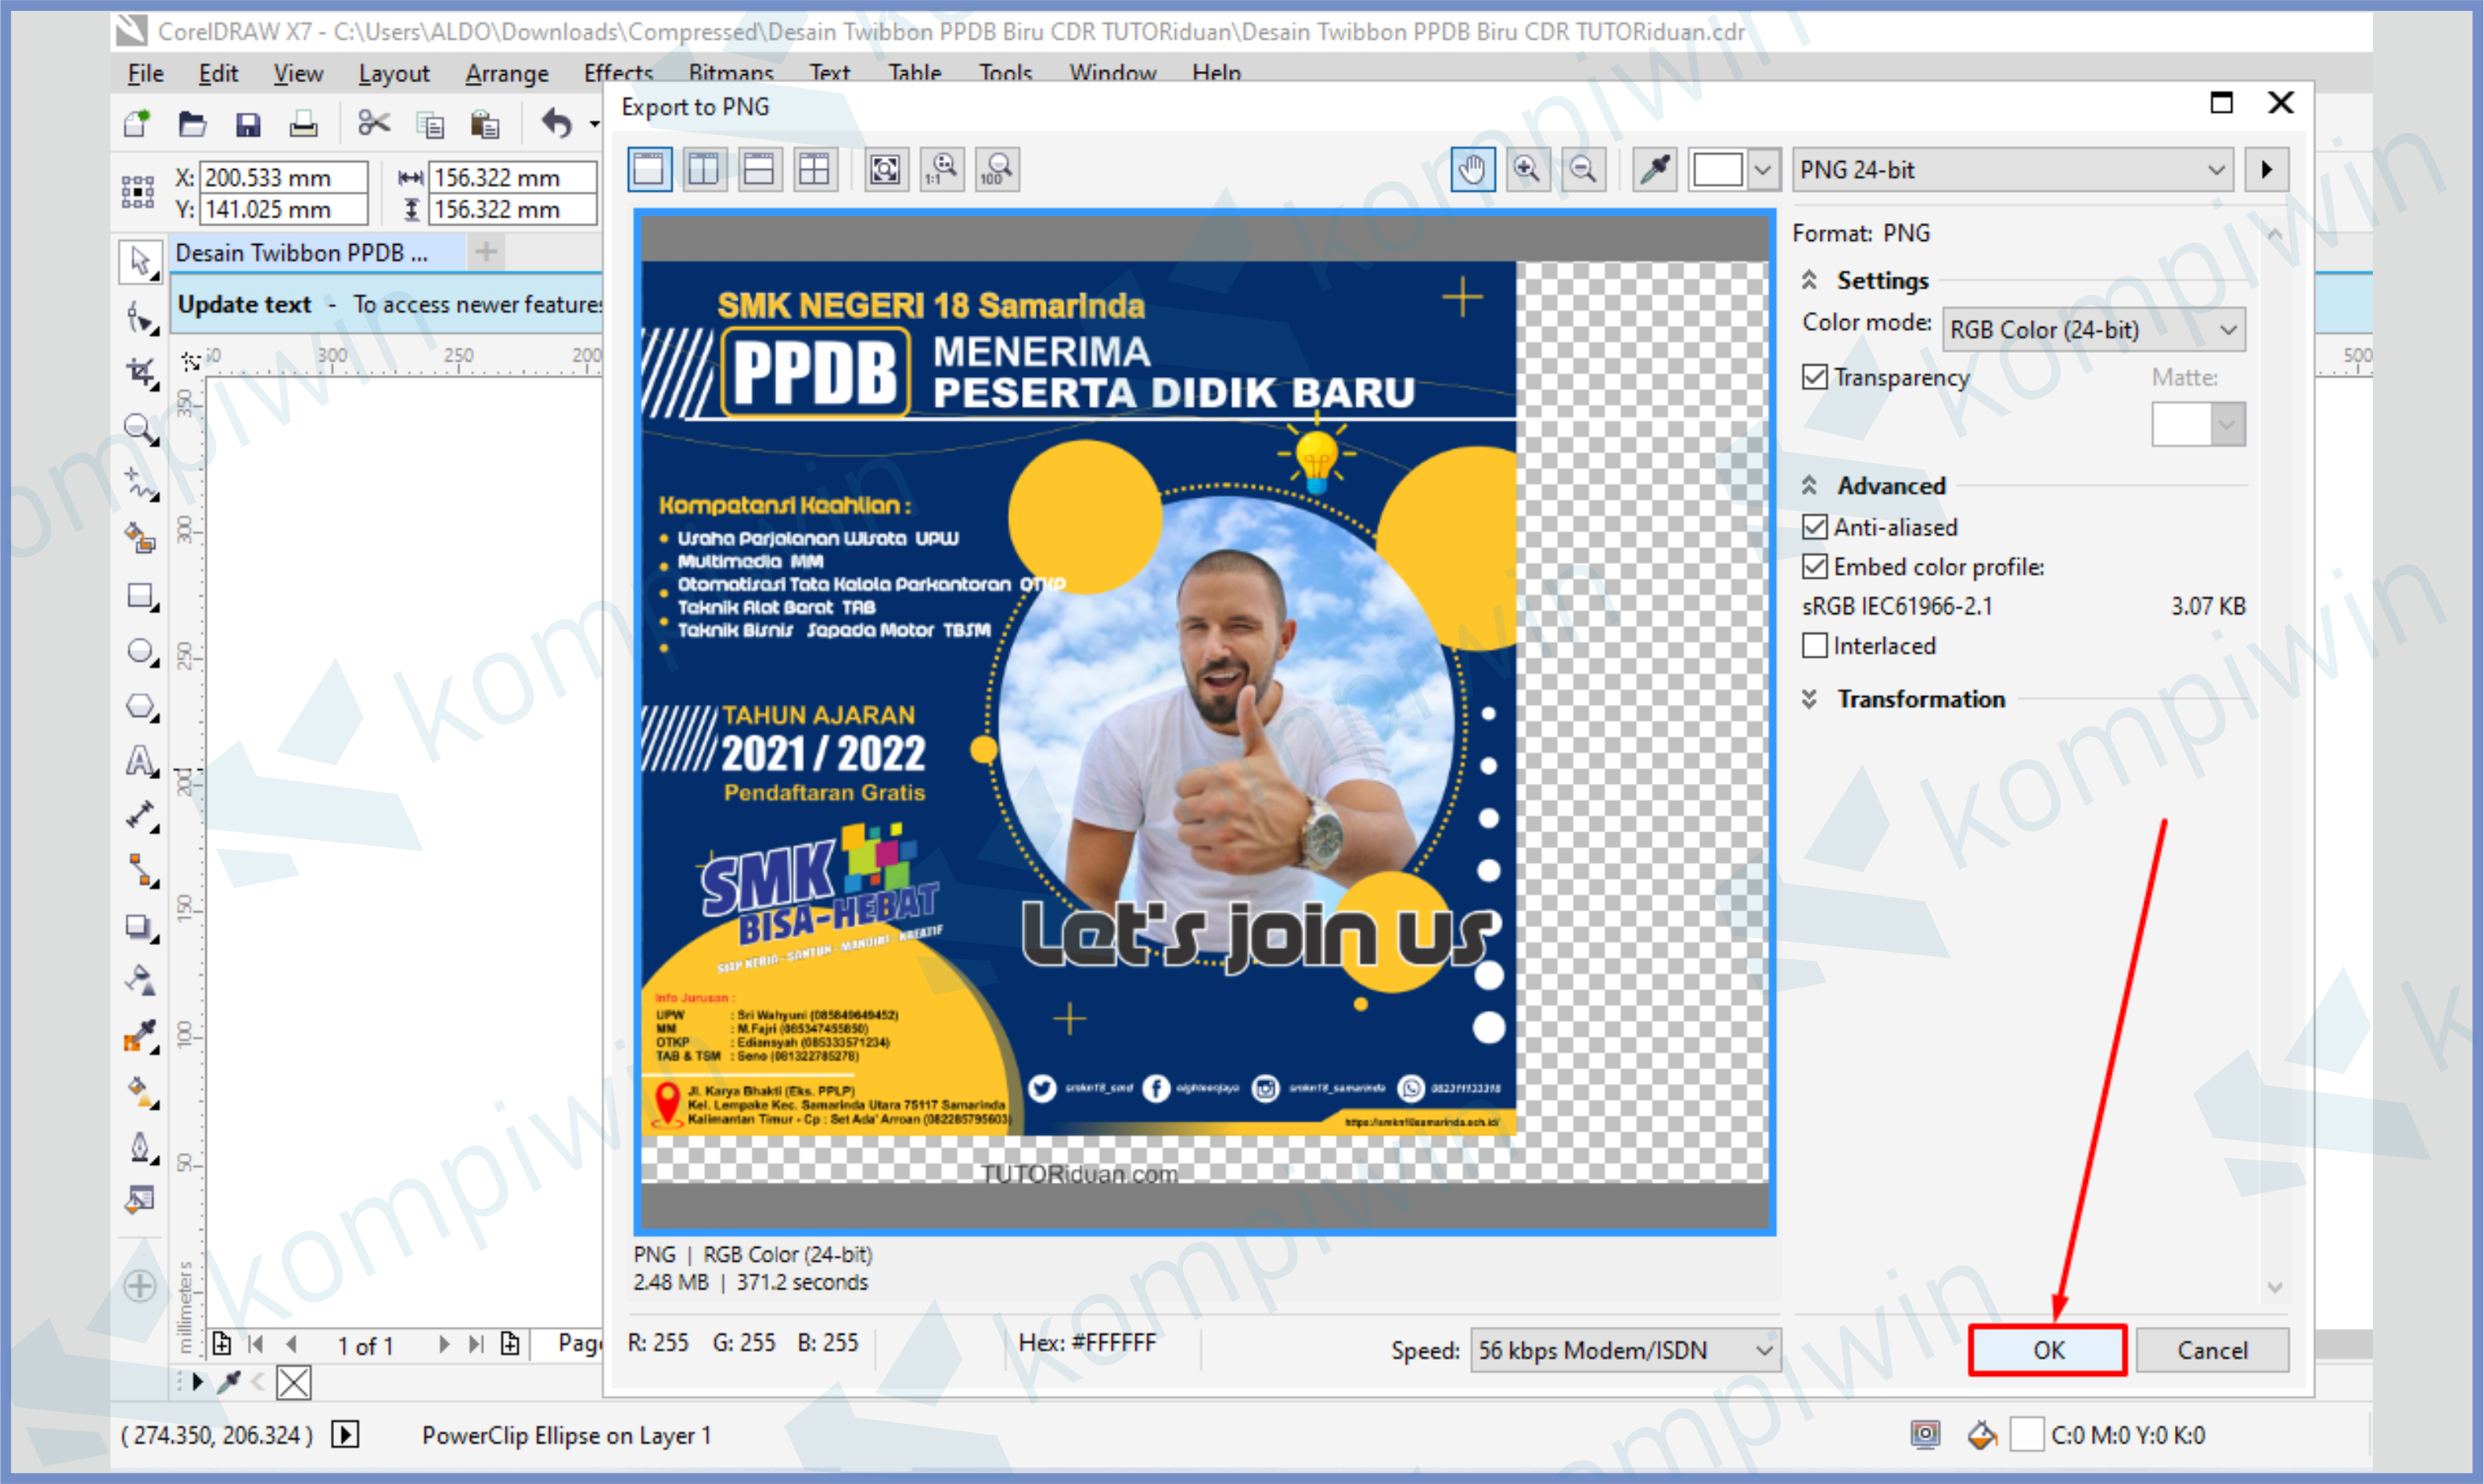Image resolution: width=2484 pixels, height=1484 pixels.
Task: Select the Crop tool in toolbox
Action: click(141, 373)
